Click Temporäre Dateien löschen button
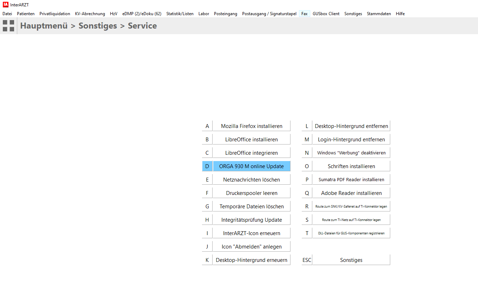The width and height of the screenshot is (478, 307). coord(252,206)
